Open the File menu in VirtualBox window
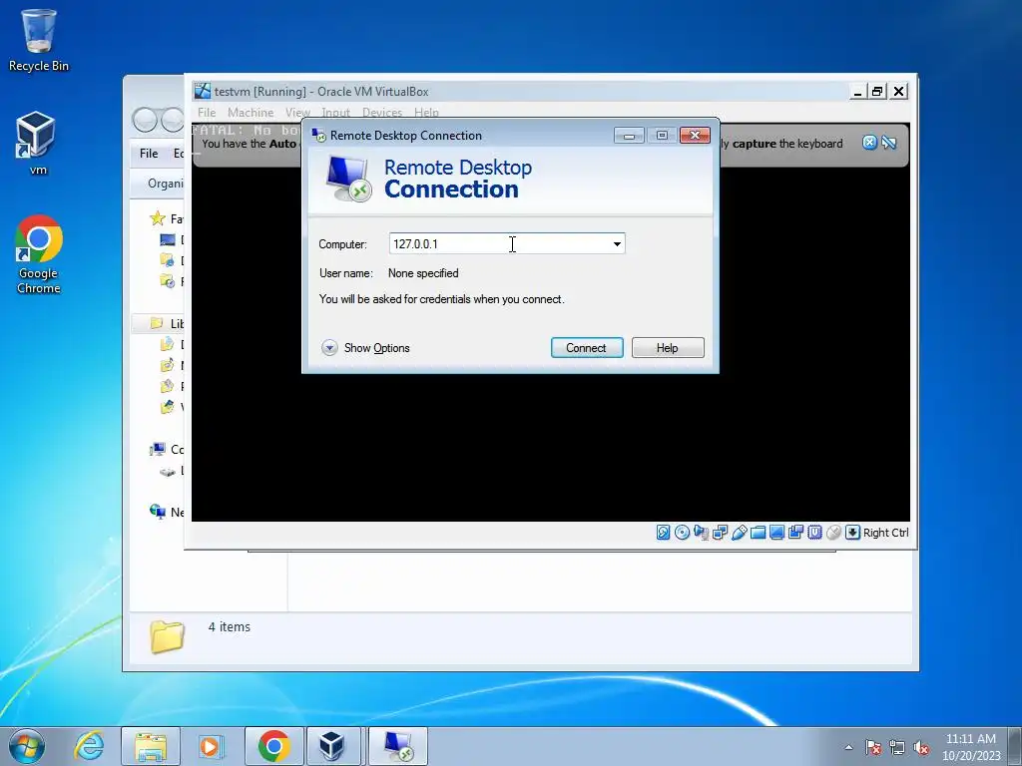 [207, 113]
